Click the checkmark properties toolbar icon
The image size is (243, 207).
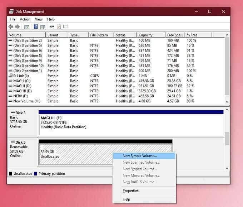click(x=59, y=27)
